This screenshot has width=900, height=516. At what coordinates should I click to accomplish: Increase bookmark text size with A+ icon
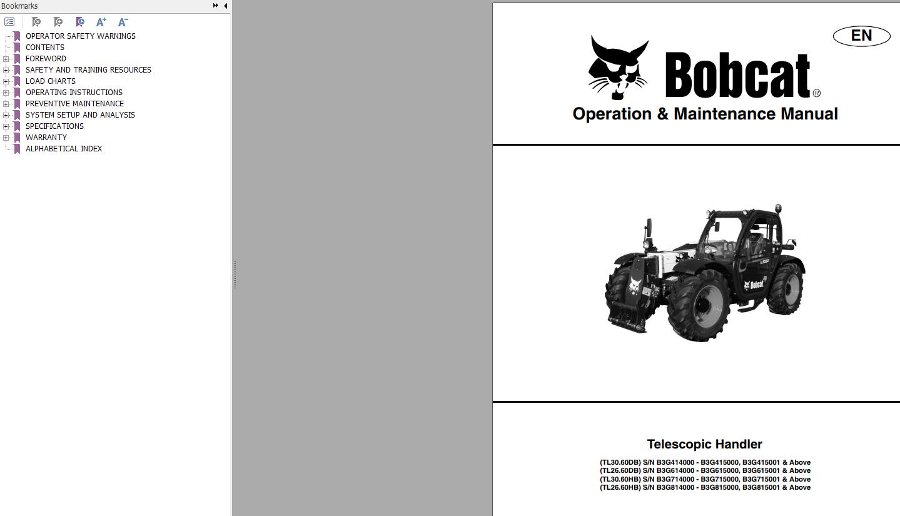tap(101, 22)
